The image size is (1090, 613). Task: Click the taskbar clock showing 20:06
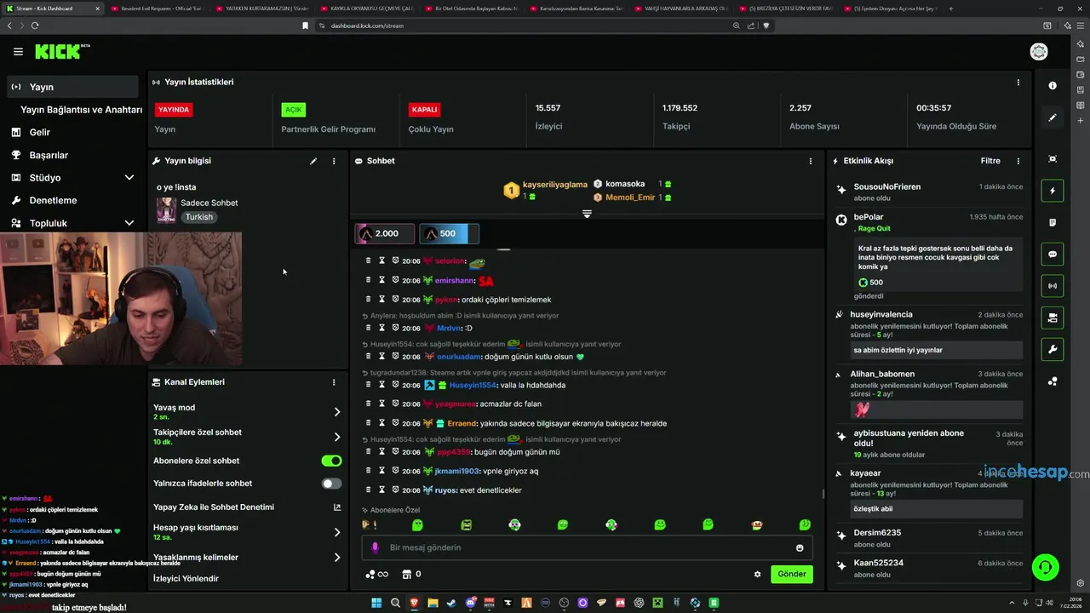click(1070, 603)
